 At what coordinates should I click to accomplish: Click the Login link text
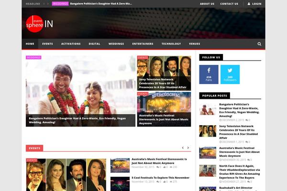tap(256, 4)
